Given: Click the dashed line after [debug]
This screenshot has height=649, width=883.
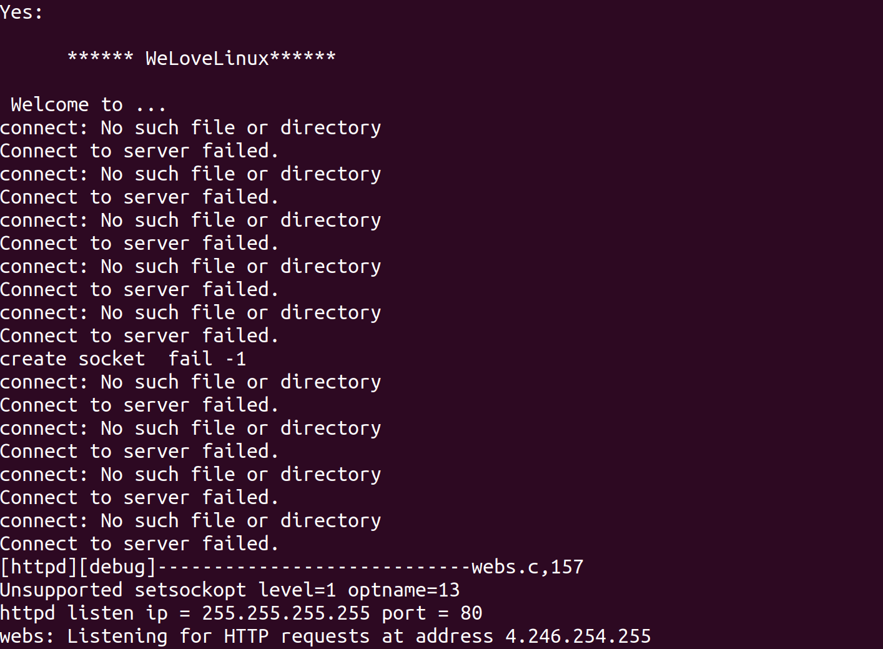Looking at the screenshot, I should [x=313, y=567].
